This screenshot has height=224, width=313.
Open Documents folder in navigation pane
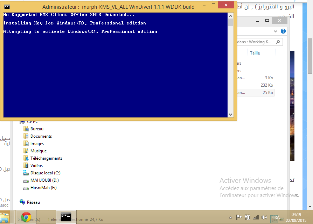point(41,136)
